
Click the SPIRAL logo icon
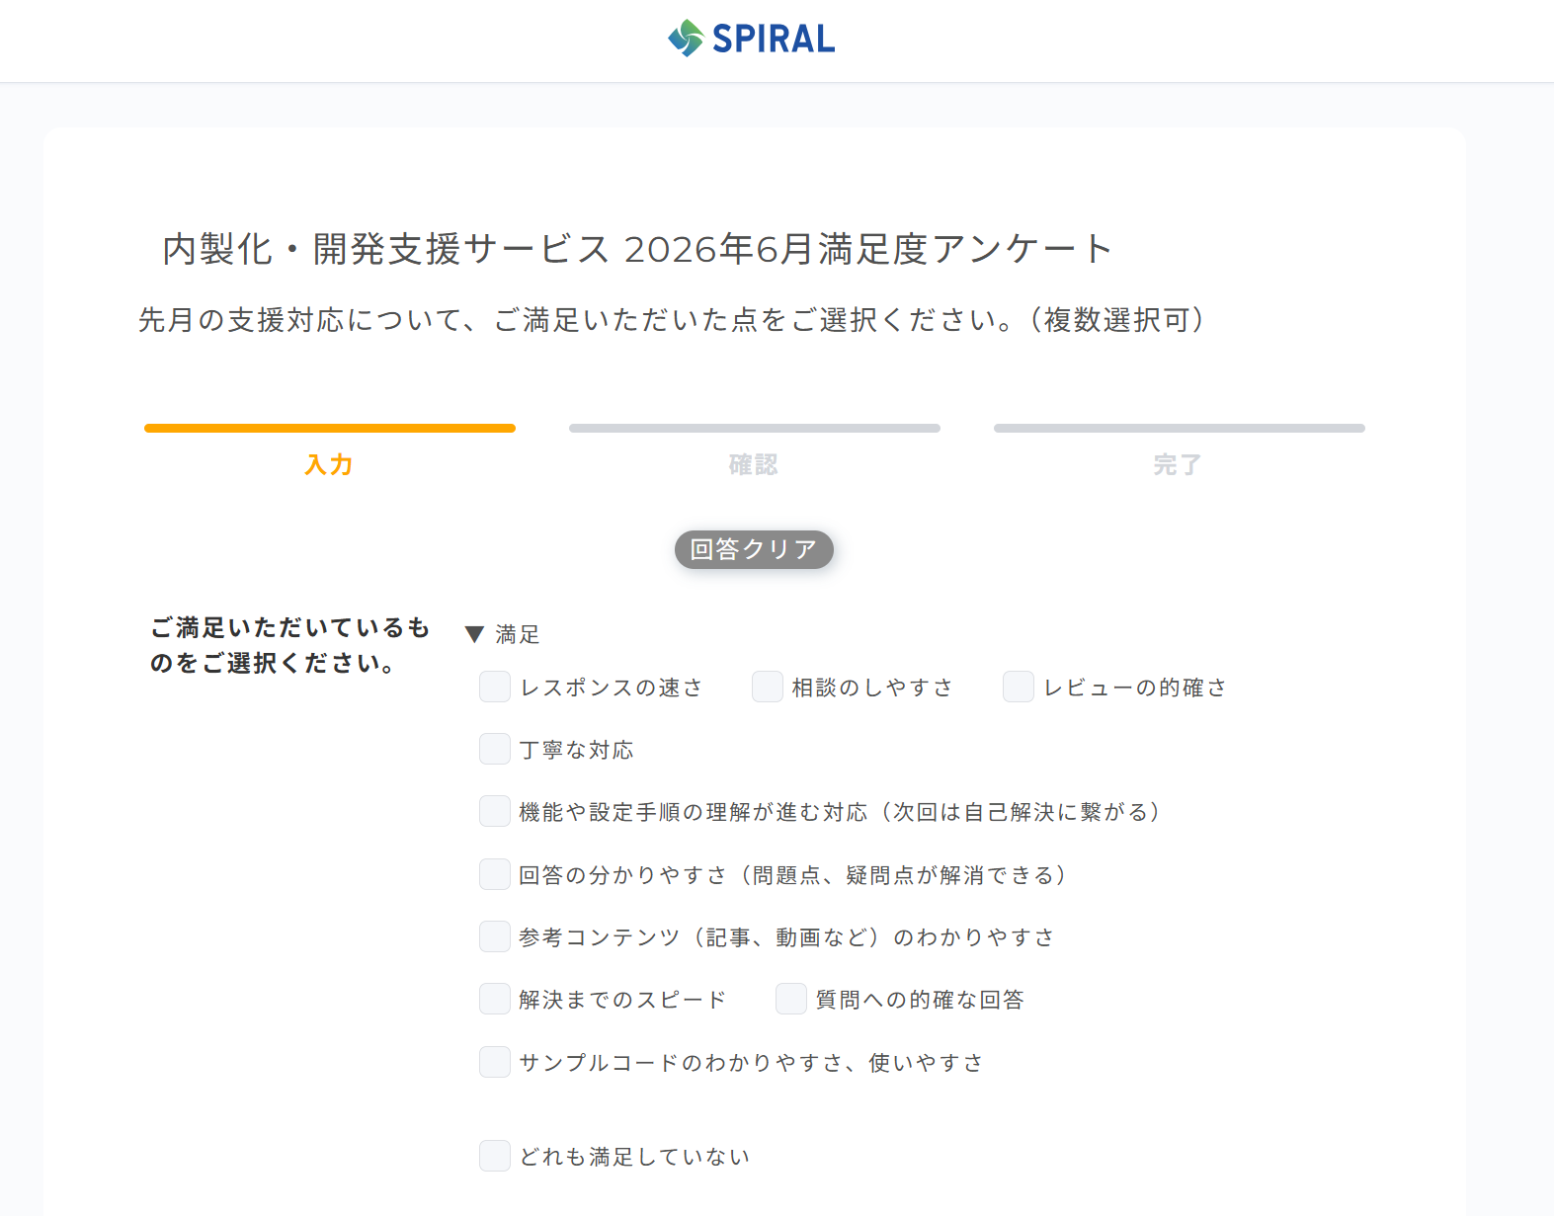(x=686, y=39)
